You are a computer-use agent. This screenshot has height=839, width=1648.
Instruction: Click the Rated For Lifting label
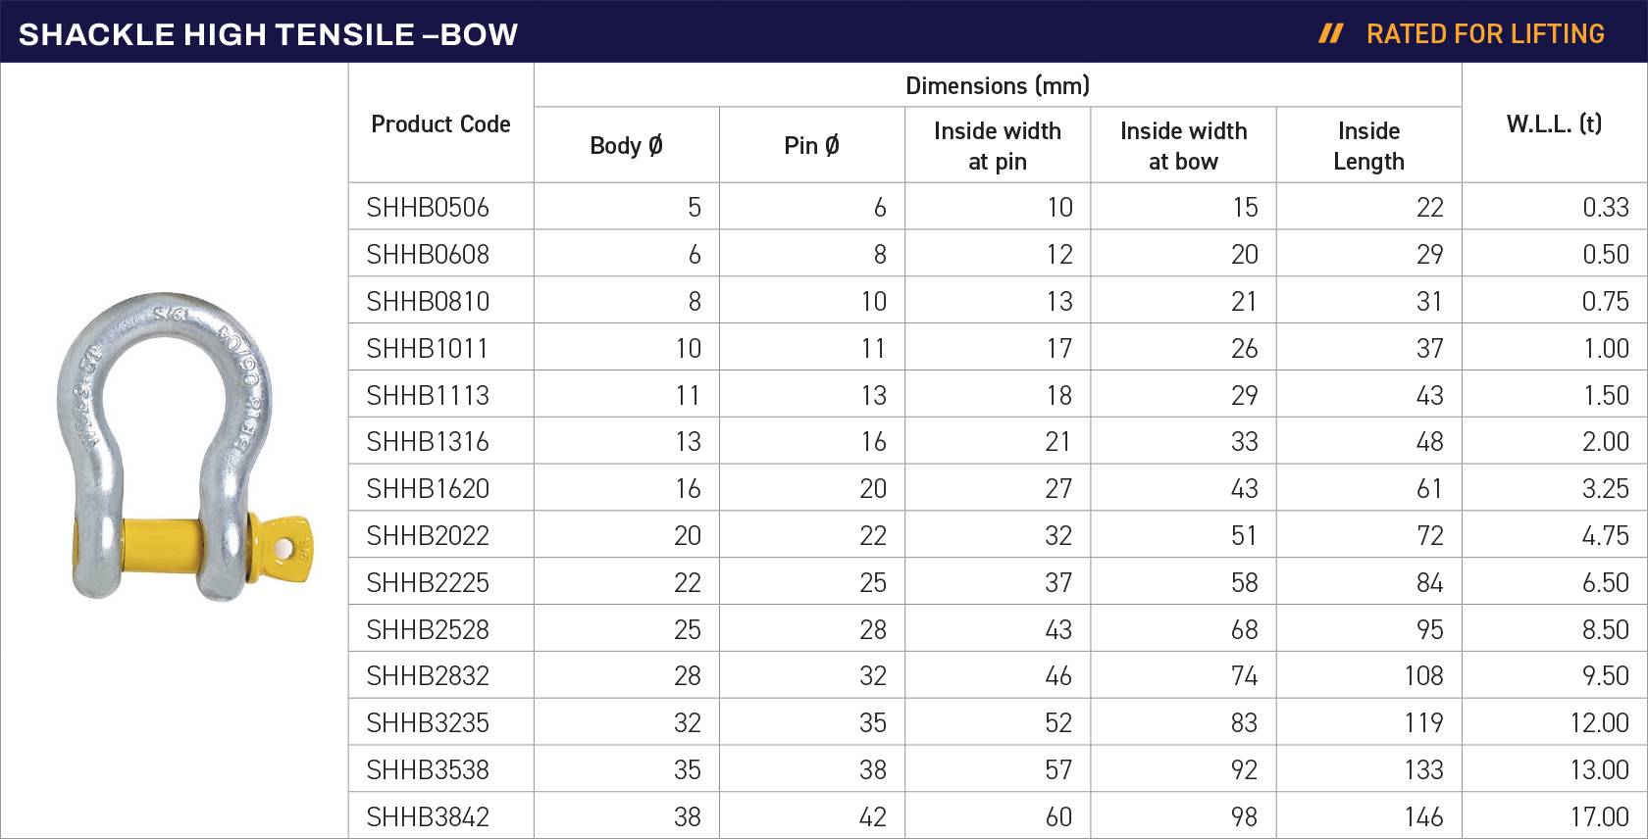[x=1485, y=34]
